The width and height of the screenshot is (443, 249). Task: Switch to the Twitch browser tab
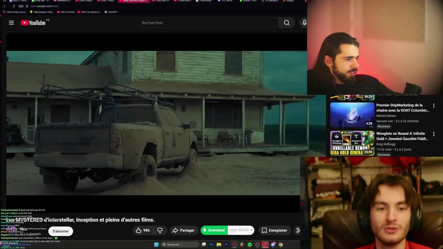(x=226, y=1)
